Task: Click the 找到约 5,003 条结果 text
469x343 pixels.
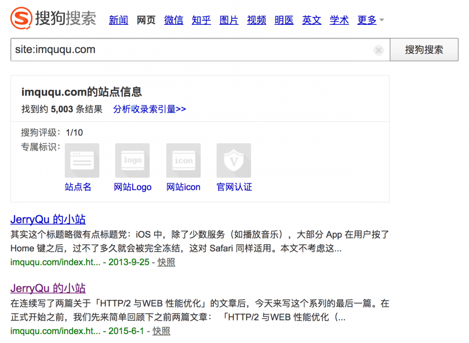Action: point(62,109)
